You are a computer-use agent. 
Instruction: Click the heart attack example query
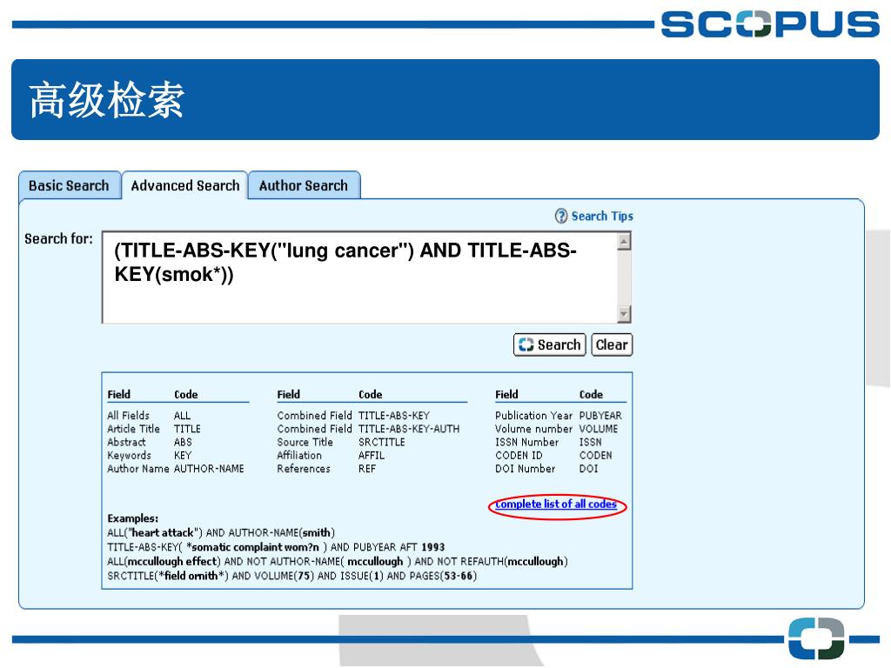pyautogui.click(x=221, y=533)
